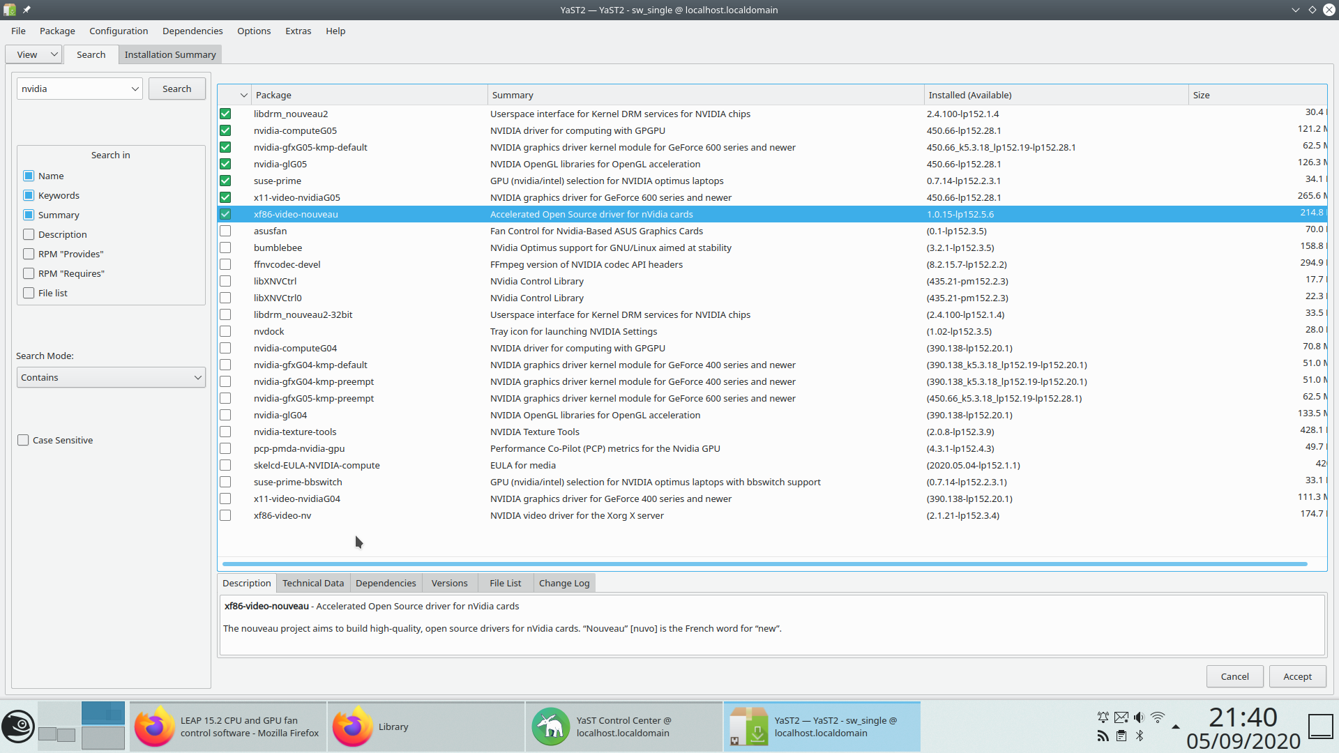This screenshot has height=753, width=1339.
Task: Click the YaST2 sw_single taskbar entry
Action: coord(822,727)
